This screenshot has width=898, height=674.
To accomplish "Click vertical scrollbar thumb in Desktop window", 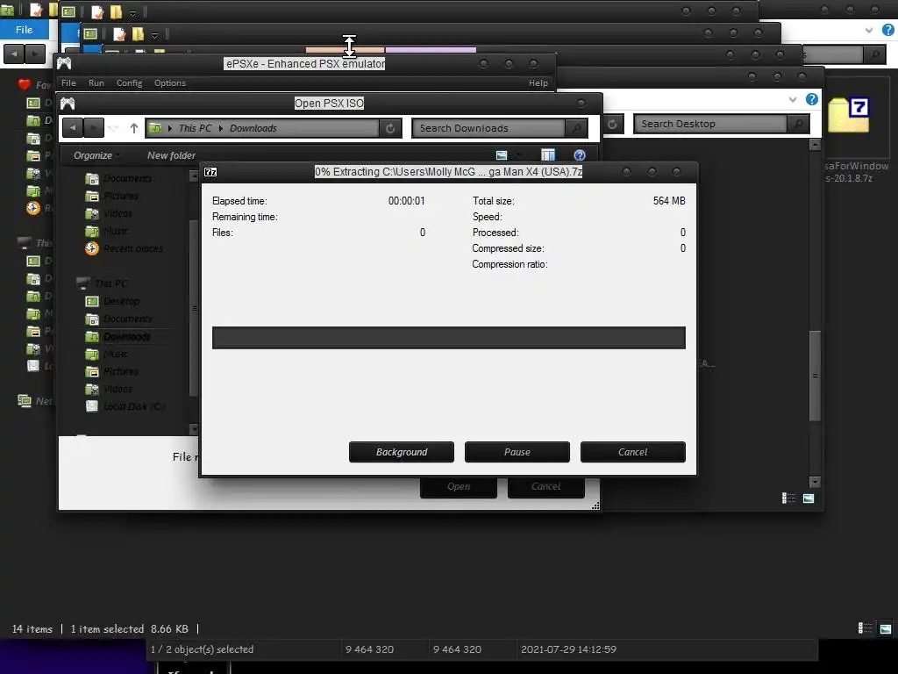I will tap(815, 376).
